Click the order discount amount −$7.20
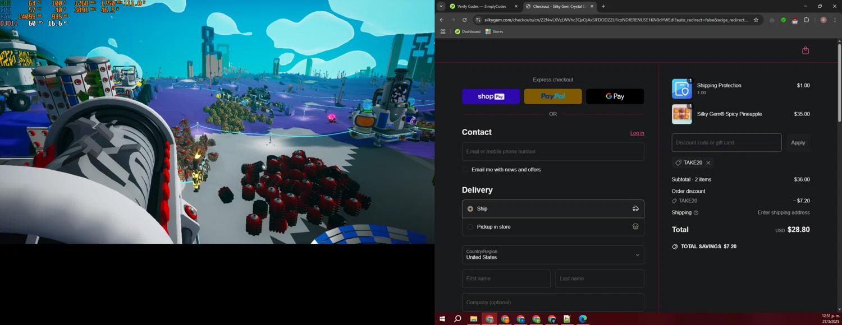The height and width of the screenshot is (325, 842). pyautogui.click(x=801, y=201)
